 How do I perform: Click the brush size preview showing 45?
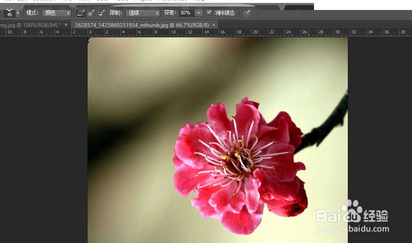click(x=10, y=13)
